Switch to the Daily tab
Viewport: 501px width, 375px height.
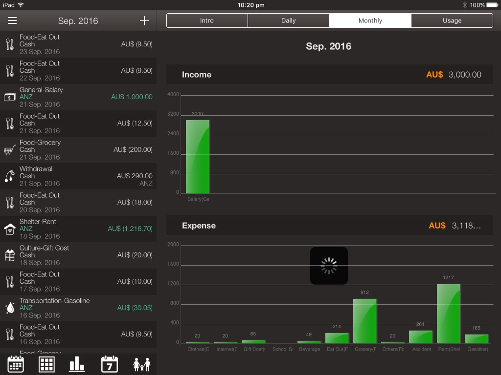[289, 21]
